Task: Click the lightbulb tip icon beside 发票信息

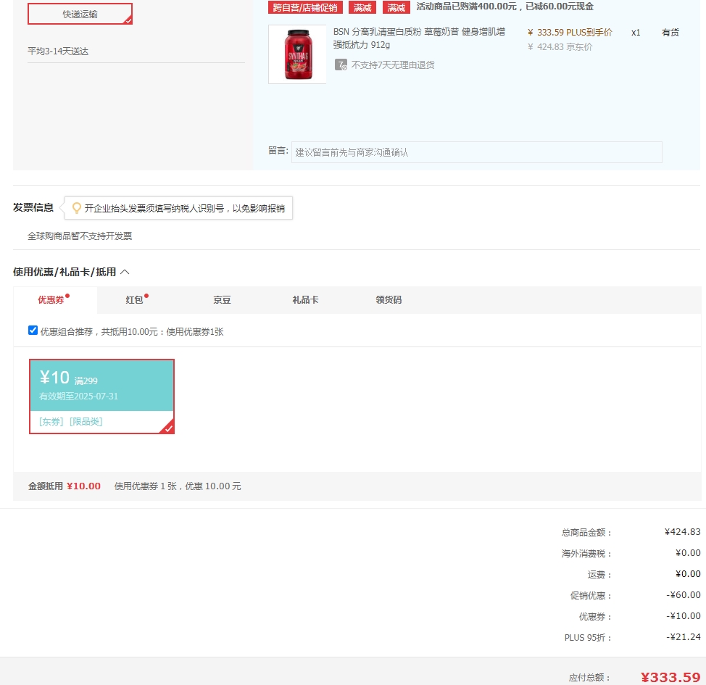Action: tap(77, 207)
